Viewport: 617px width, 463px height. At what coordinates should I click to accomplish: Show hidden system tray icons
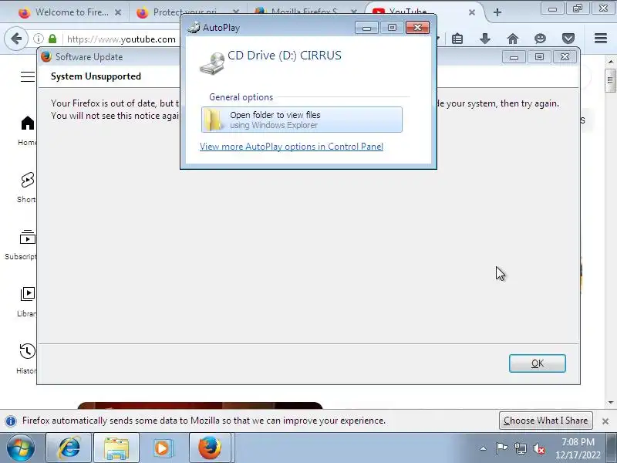click(484, 448)
